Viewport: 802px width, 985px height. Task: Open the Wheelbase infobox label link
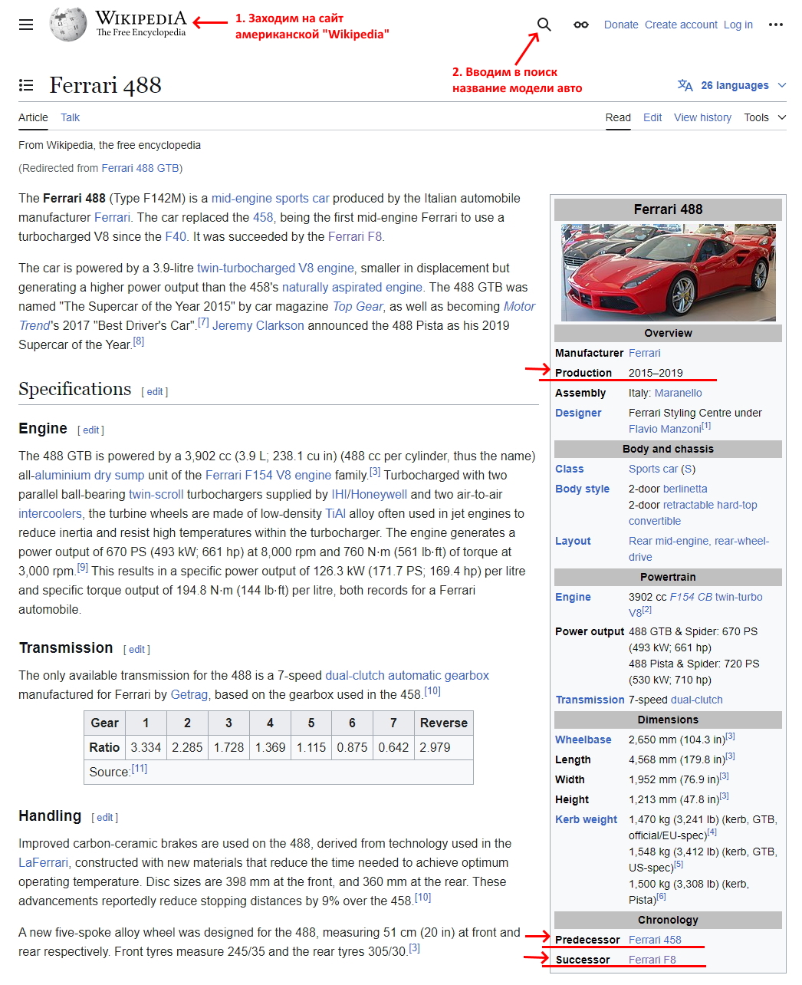pyautogui.click(x=583, y=740)
